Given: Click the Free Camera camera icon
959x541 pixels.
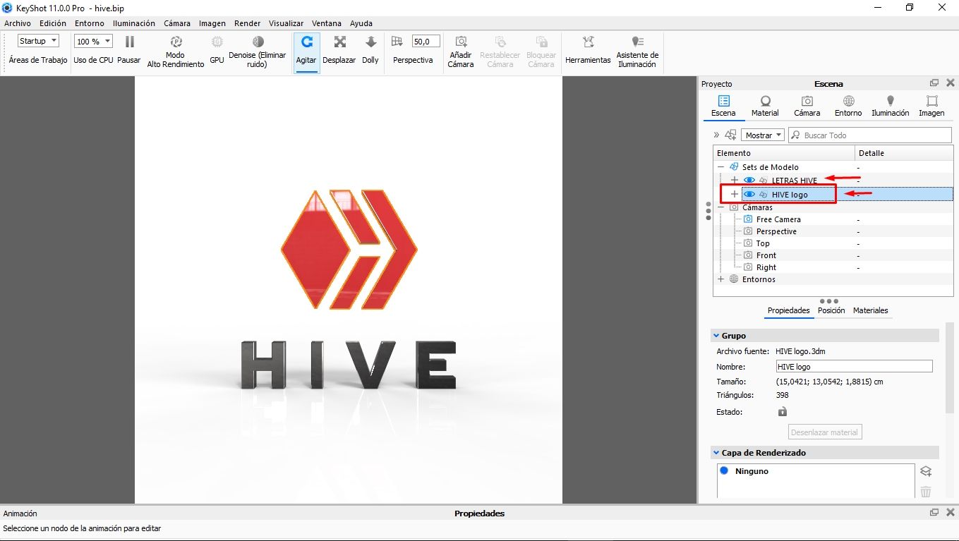Looking at the screenshot, I should pyautogui.click(x=748, y=219).
